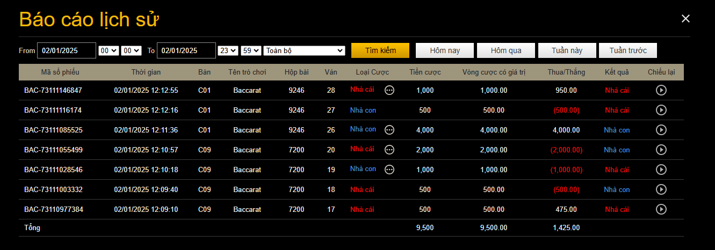Select the Hôm nay quick filter
715x250 pixels.
click(x=445, y=50)
